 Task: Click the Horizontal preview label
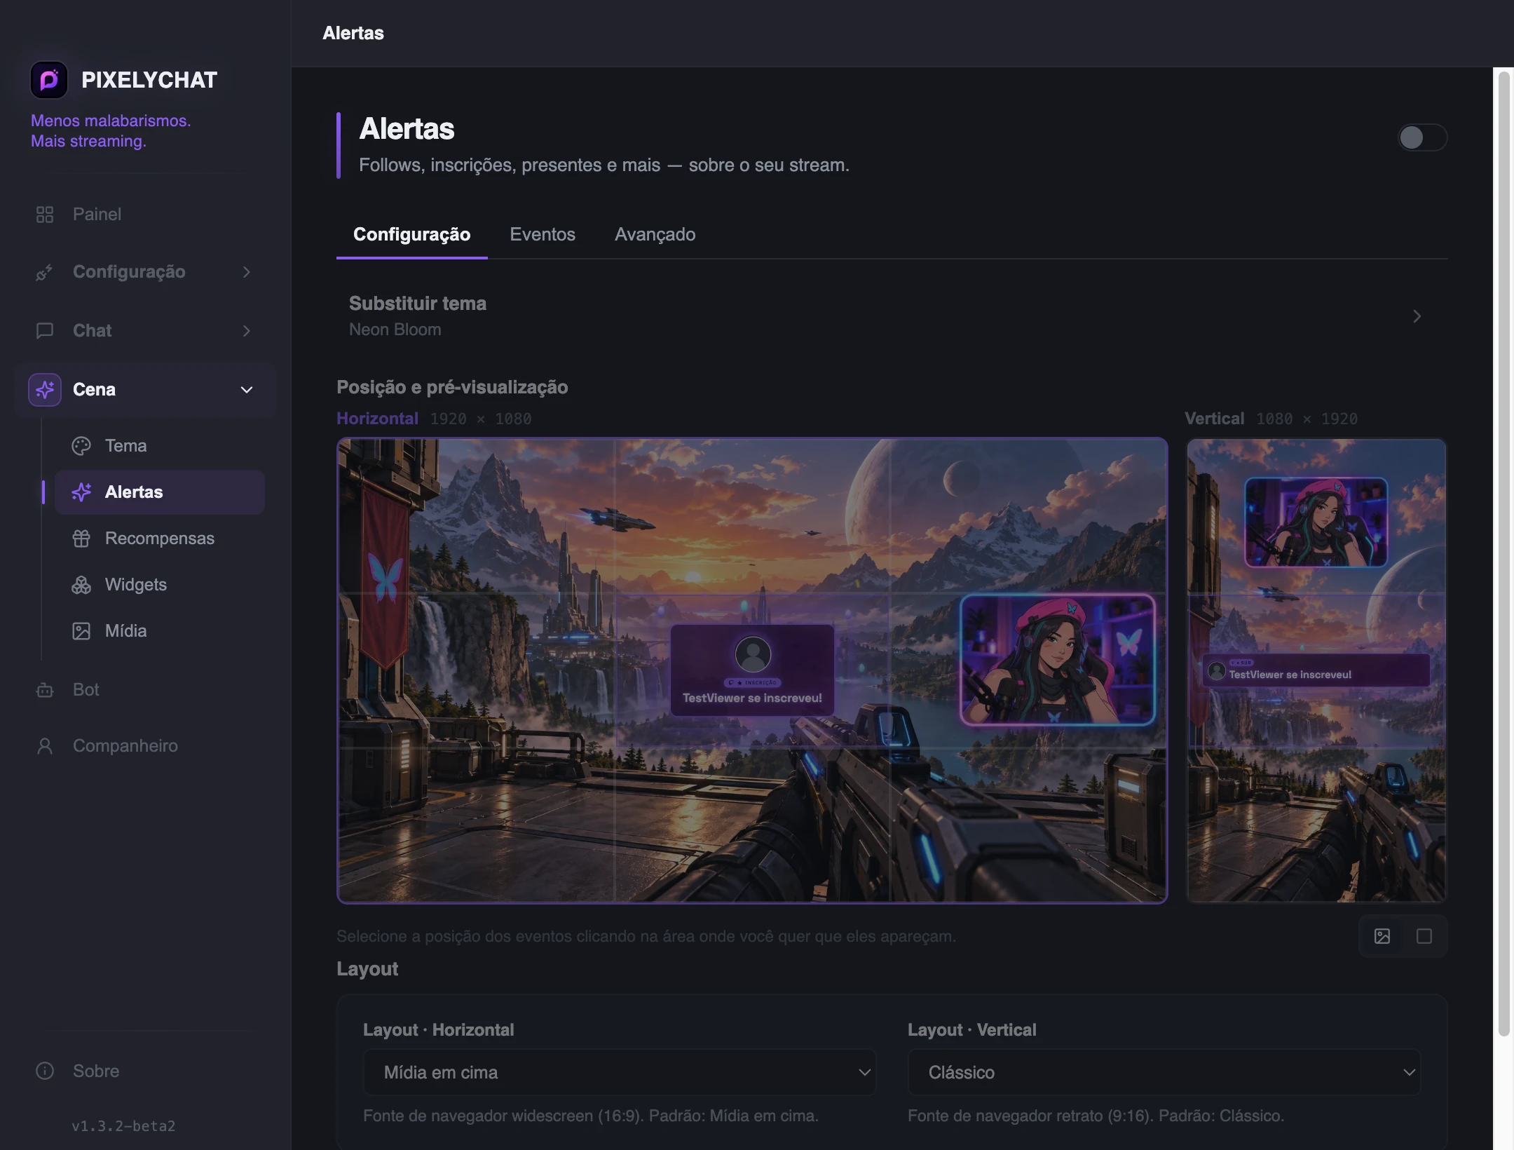click(377, 419)
